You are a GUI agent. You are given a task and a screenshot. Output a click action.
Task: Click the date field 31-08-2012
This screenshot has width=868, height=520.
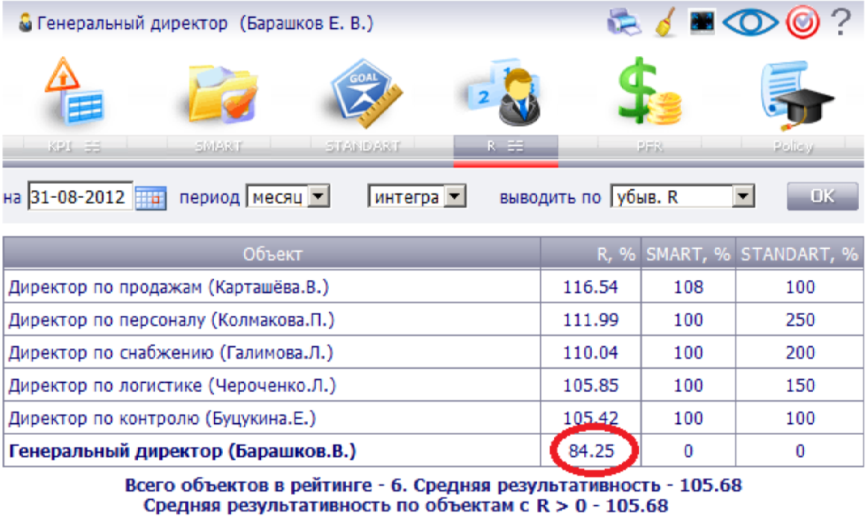(81, 198)
